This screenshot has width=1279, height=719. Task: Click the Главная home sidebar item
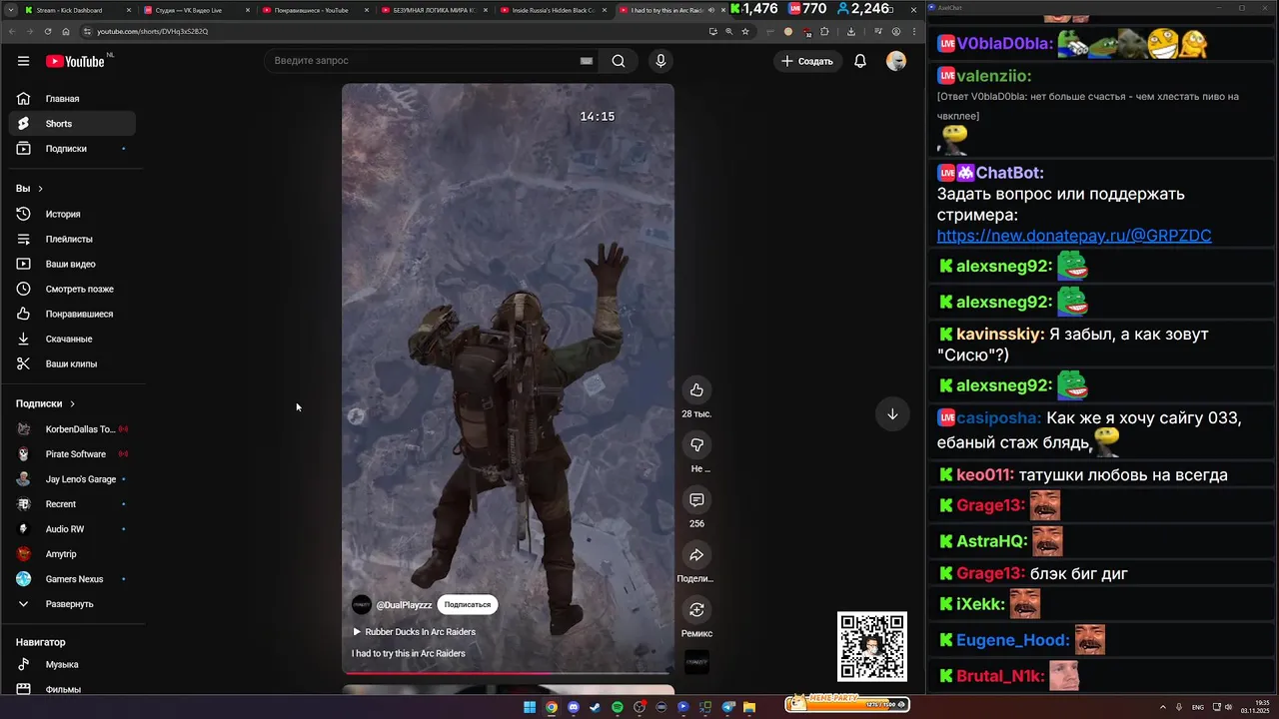(x=72, y=99)
